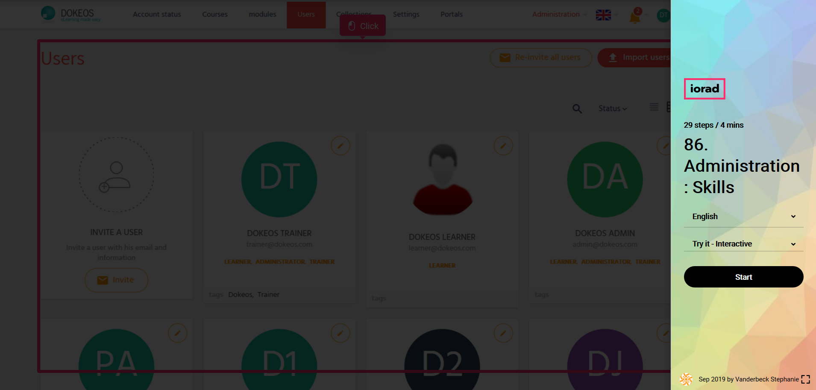The image size is (816, 390).
Task: Open the Try it - Interactive dropdown
Action: click(743, 244)
